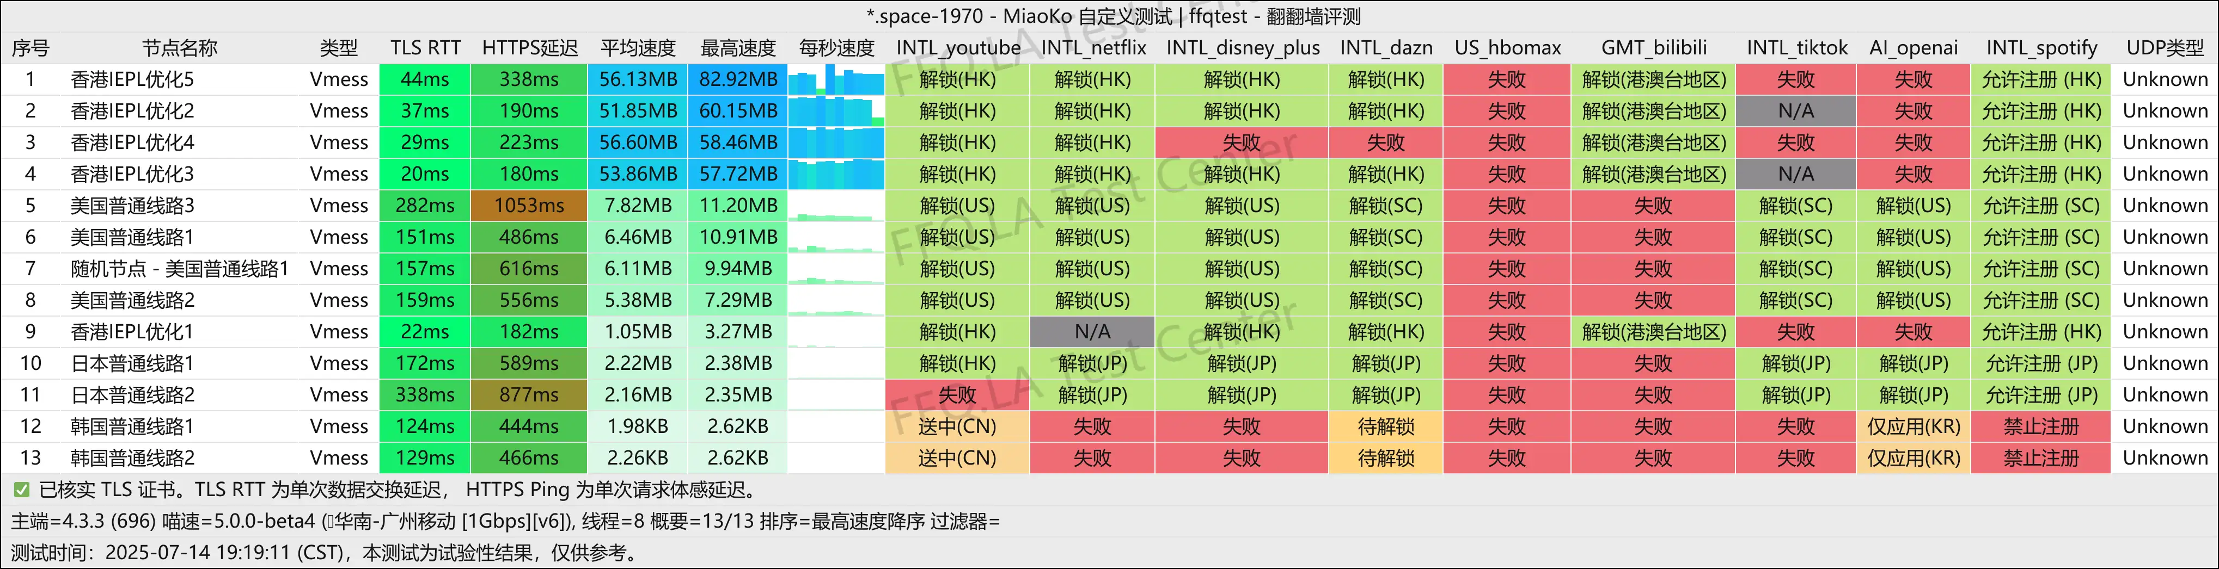The image size is (2219, 569).
Task: Click the TLS RTT column header
Action: [425, 48]
